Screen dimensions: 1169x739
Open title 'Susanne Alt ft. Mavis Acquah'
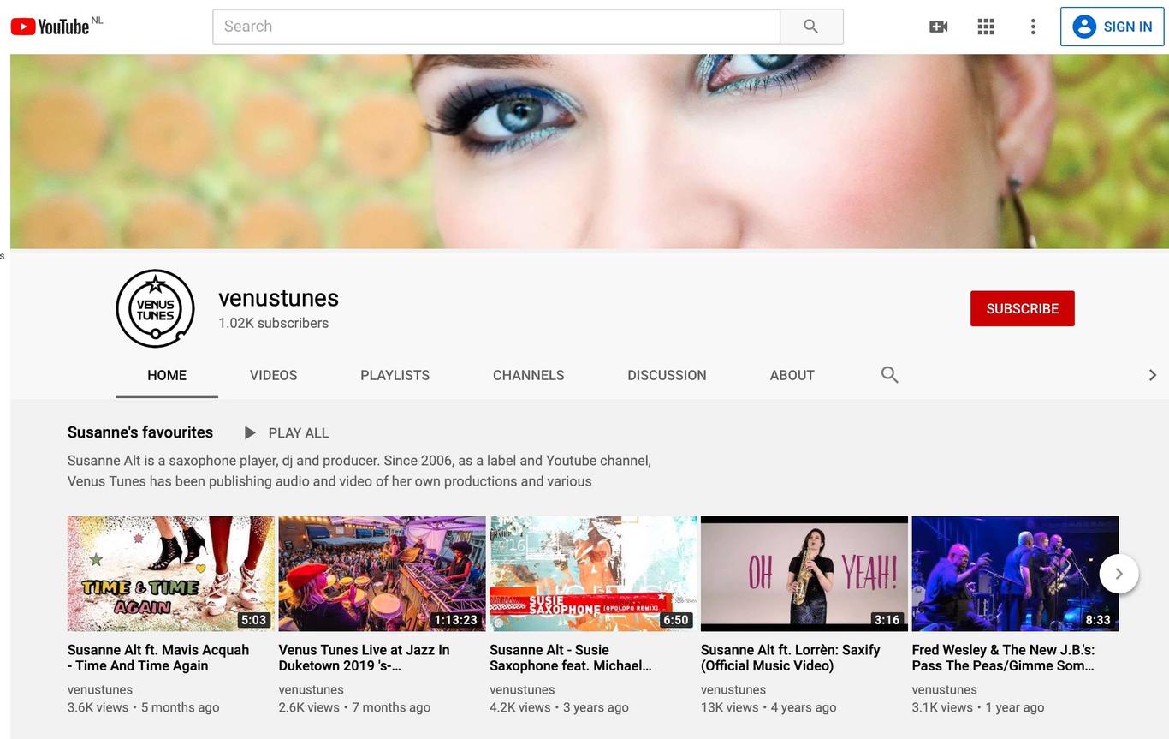(x=158, y=658)
